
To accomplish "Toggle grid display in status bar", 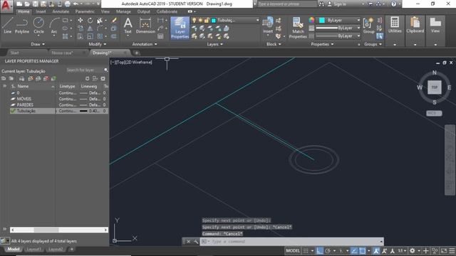I will click(306, 251).
